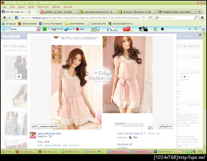Open the list all tabs dropdown

(x=204, y=12)
